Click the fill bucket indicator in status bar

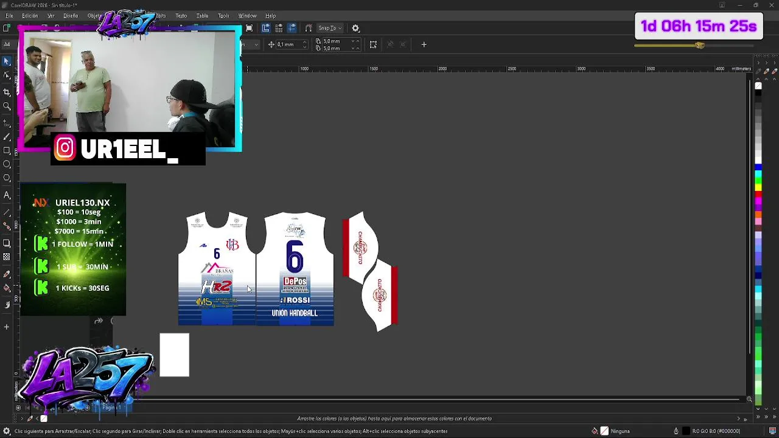pyautogui.click(x=595, y=431)
